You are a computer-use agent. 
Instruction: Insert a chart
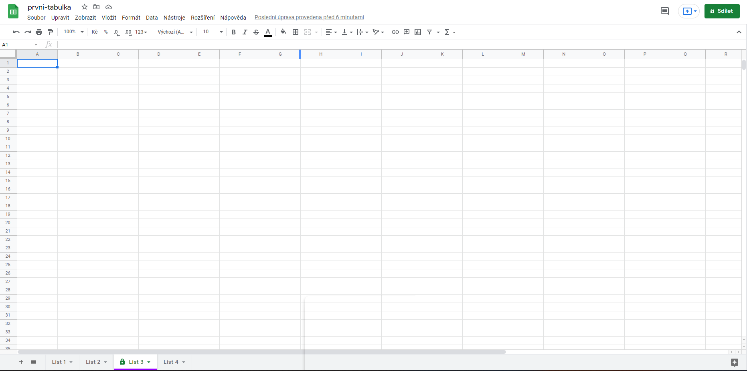[x=418, y=32]
